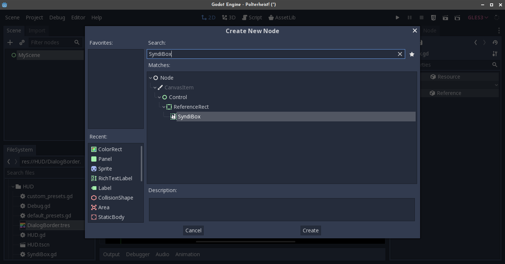Image resolution: width=505 pixels, height=264 pixels.
Task: Select the root Node entry in matches
Action: tap(166, 78)
